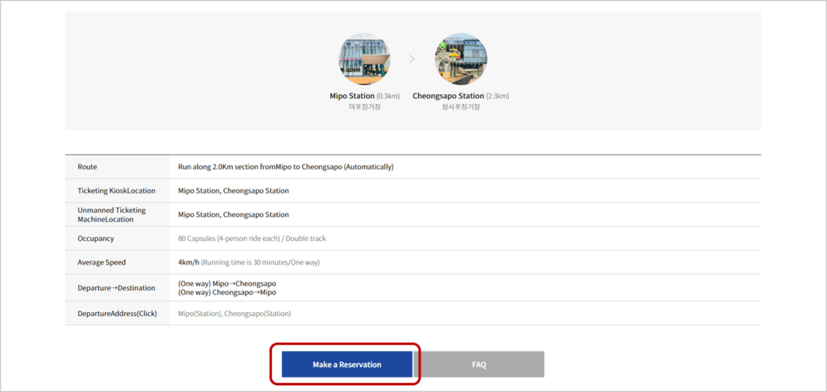Click the Route row label
This screenshot has height=392, width=827.
click(x=87, y=167)
